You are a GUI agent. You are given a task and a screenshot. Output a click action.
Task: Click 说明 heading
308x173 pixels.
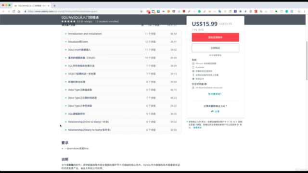click(65, 159)
